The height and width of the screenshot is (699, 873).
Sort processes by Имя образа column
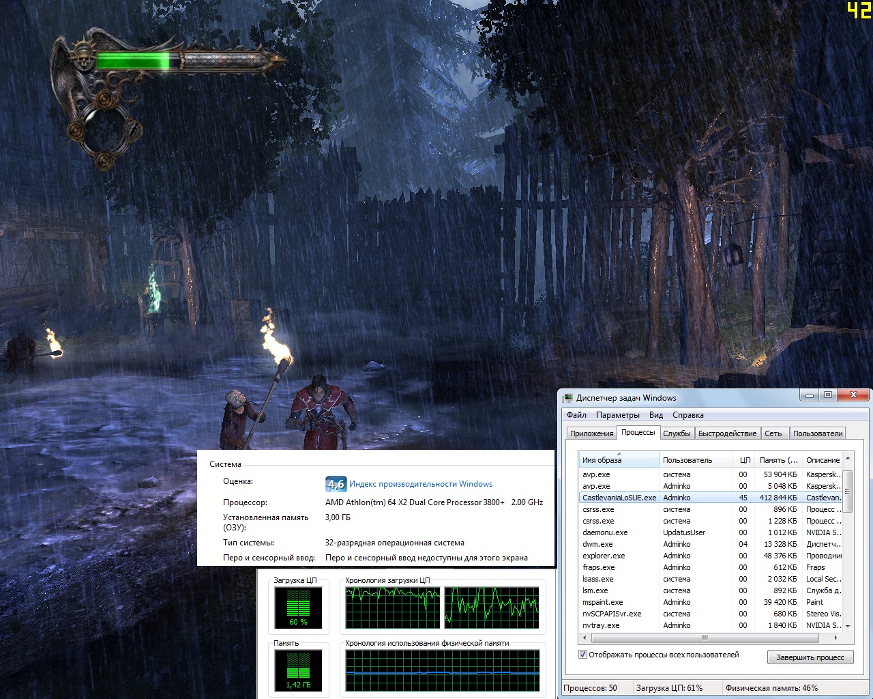619,460
